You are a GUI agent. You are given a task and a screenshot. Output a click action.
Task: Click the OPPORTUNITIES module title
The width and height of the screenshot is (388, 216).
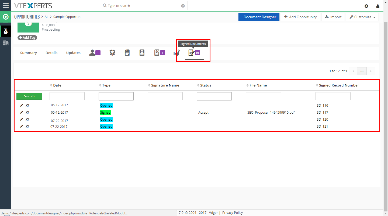27,17
